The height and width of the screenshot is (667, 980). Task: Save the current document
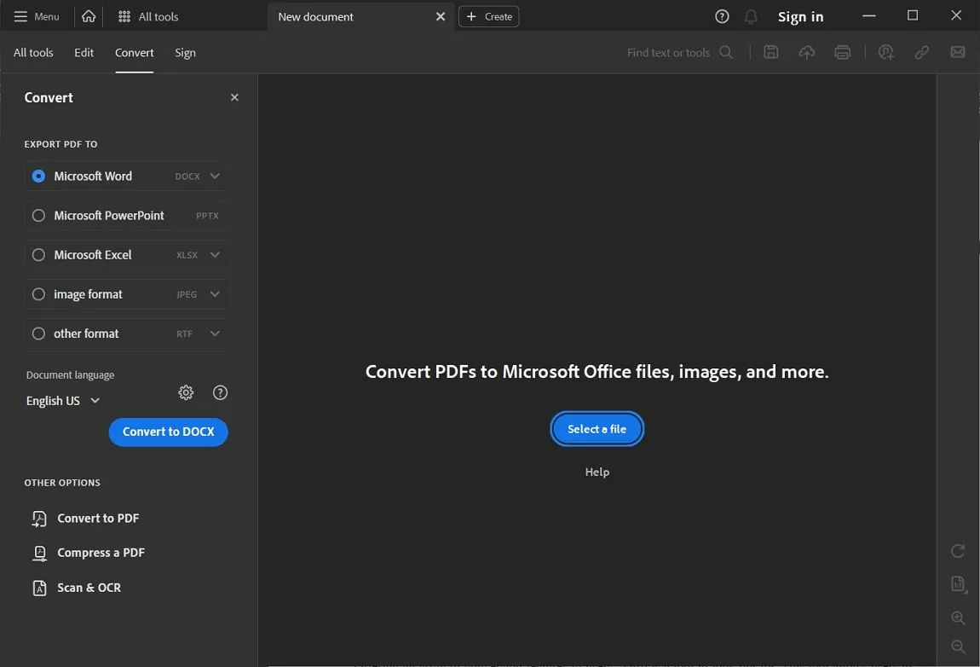(771, 52)
